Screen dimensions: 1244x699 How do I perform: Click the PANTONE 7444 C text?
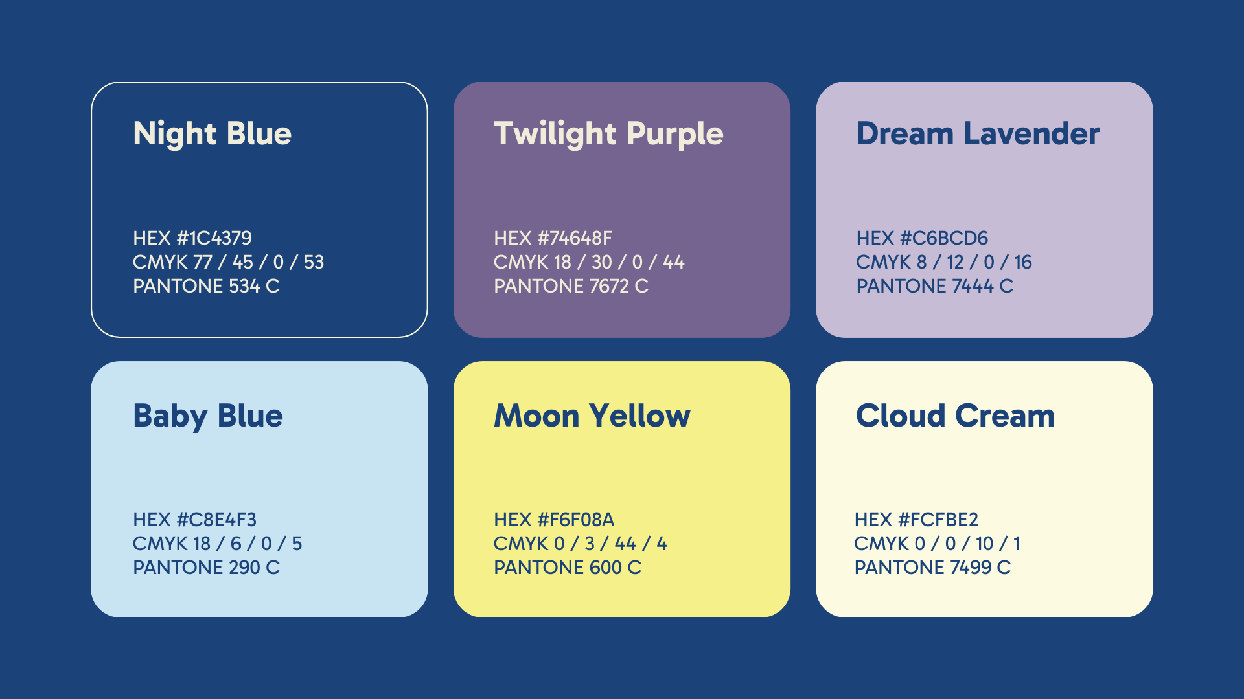934,286
